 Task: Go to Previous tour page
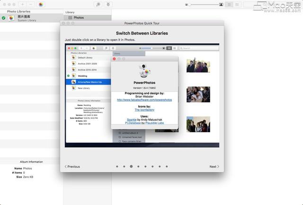tap(72, 166)
